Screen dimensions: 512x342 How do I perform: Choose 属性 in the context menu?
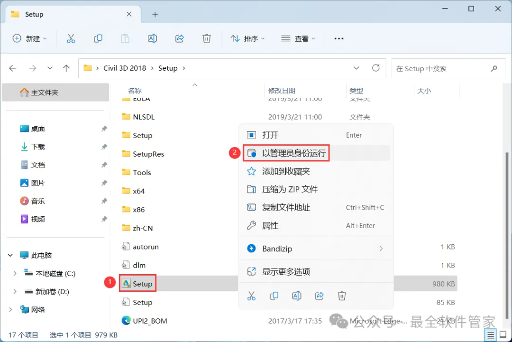[x=316, y=225]
